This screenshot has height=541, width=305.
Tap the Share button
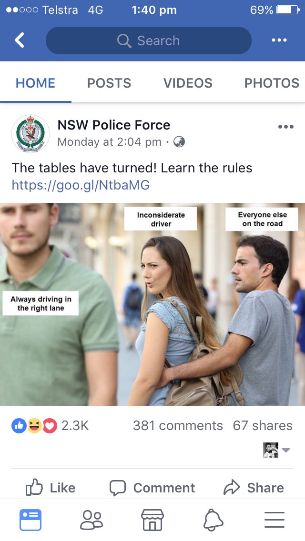254,488
